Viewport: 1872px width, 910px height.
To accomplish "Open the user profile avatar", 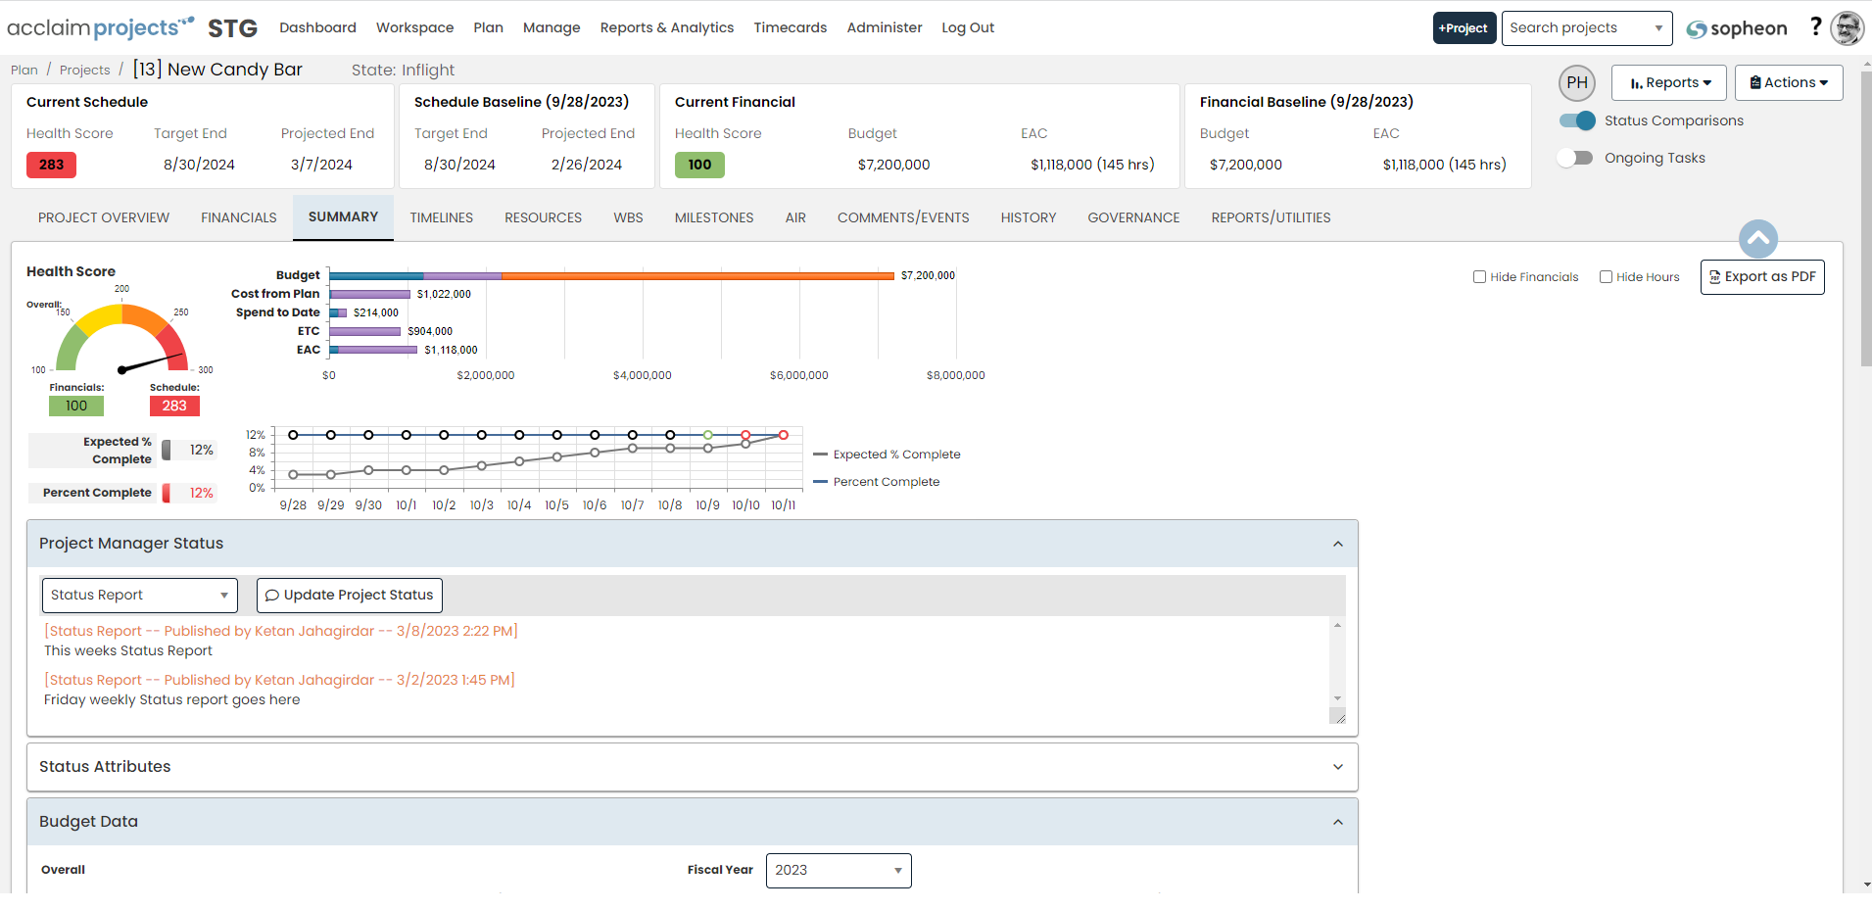I will tap(1848, 28).
